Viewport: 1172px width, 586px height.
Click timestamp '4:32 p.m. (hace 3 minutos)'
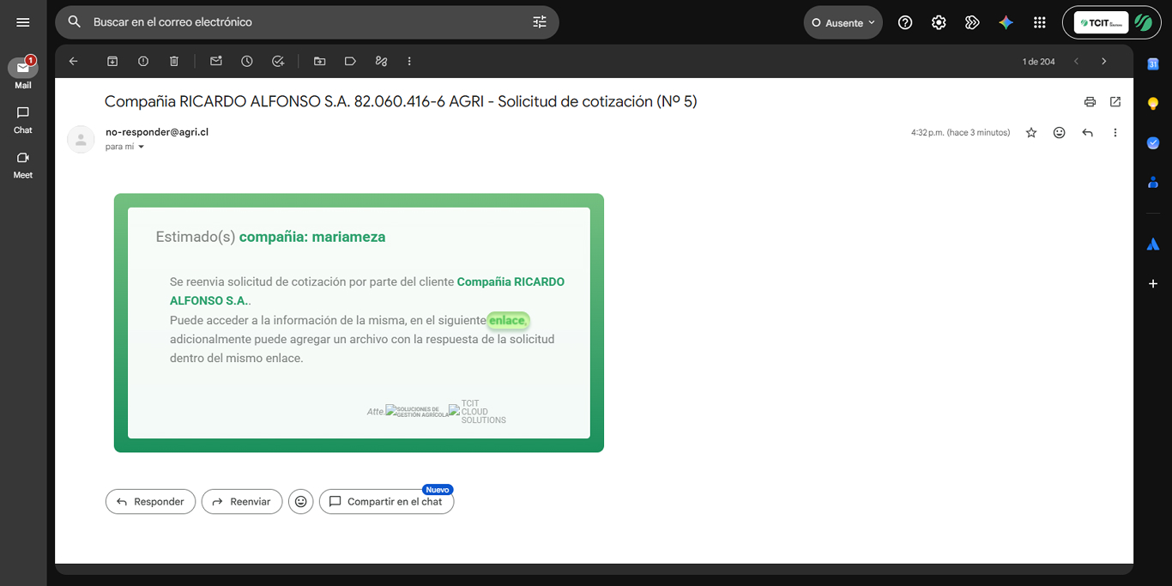click(x=960, y=133)
